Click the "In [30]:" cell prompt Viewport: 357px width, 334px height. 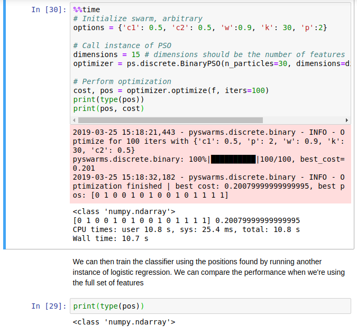coord(49,10)
